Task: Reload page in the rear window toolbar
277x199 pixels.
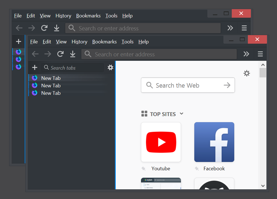Action: coord(44,28)
